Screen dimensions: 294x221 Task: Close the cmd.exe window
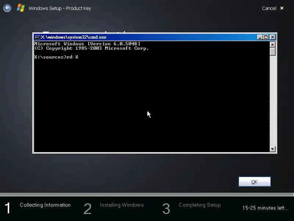[273, 37]
